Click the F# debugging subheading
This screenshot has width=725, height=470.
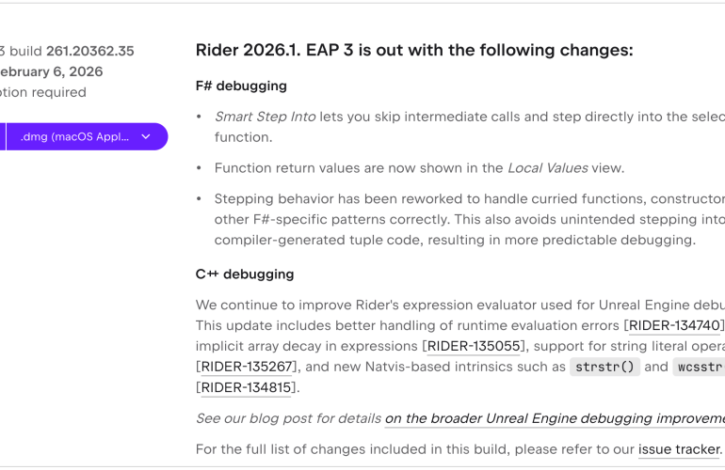click(241, 86)
